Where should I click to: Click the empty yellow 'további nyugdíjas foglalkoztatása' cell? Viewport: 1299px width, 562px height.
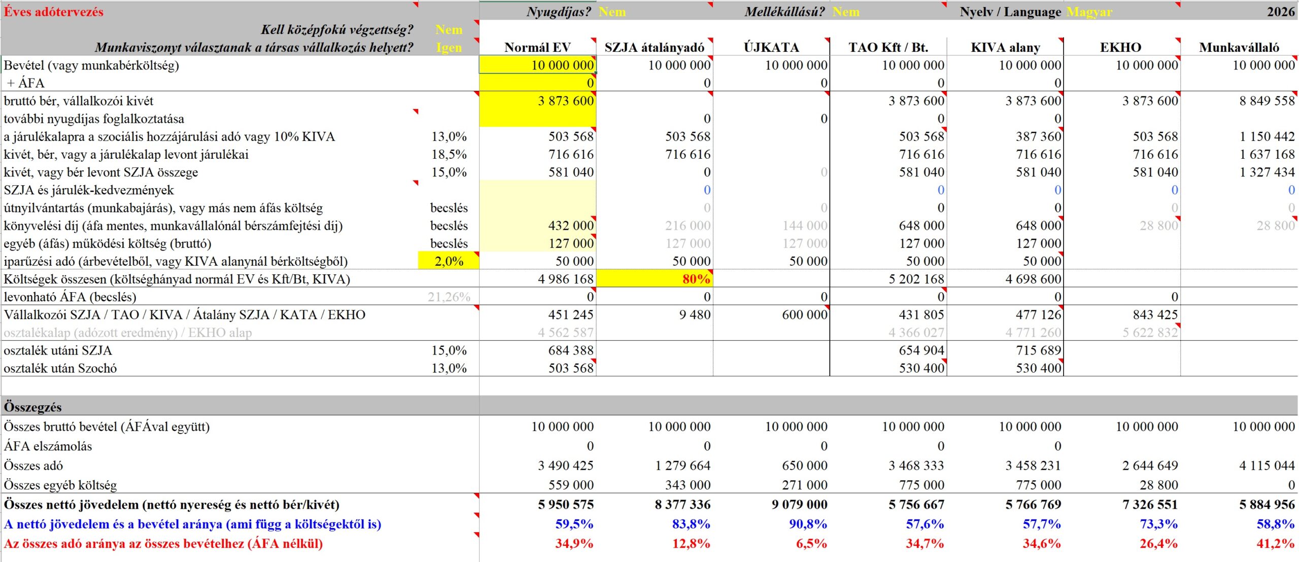coord(538,119)
